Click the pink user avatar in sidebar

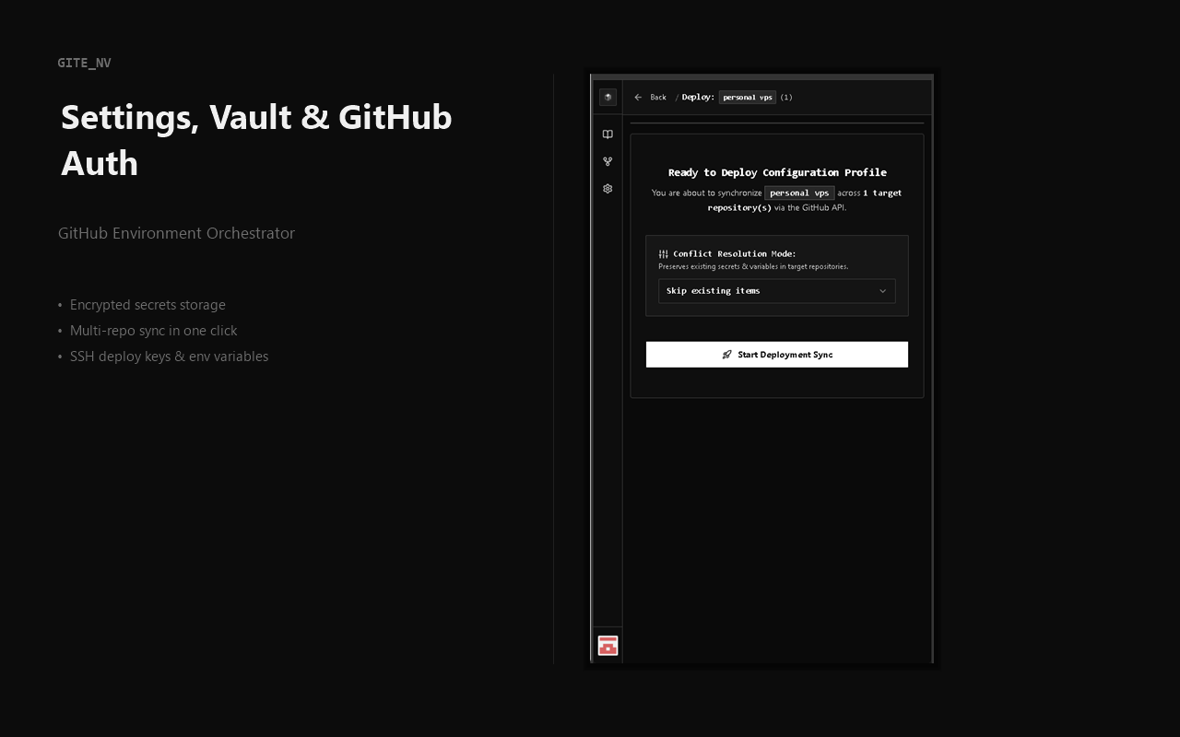(x=608, y=646)
